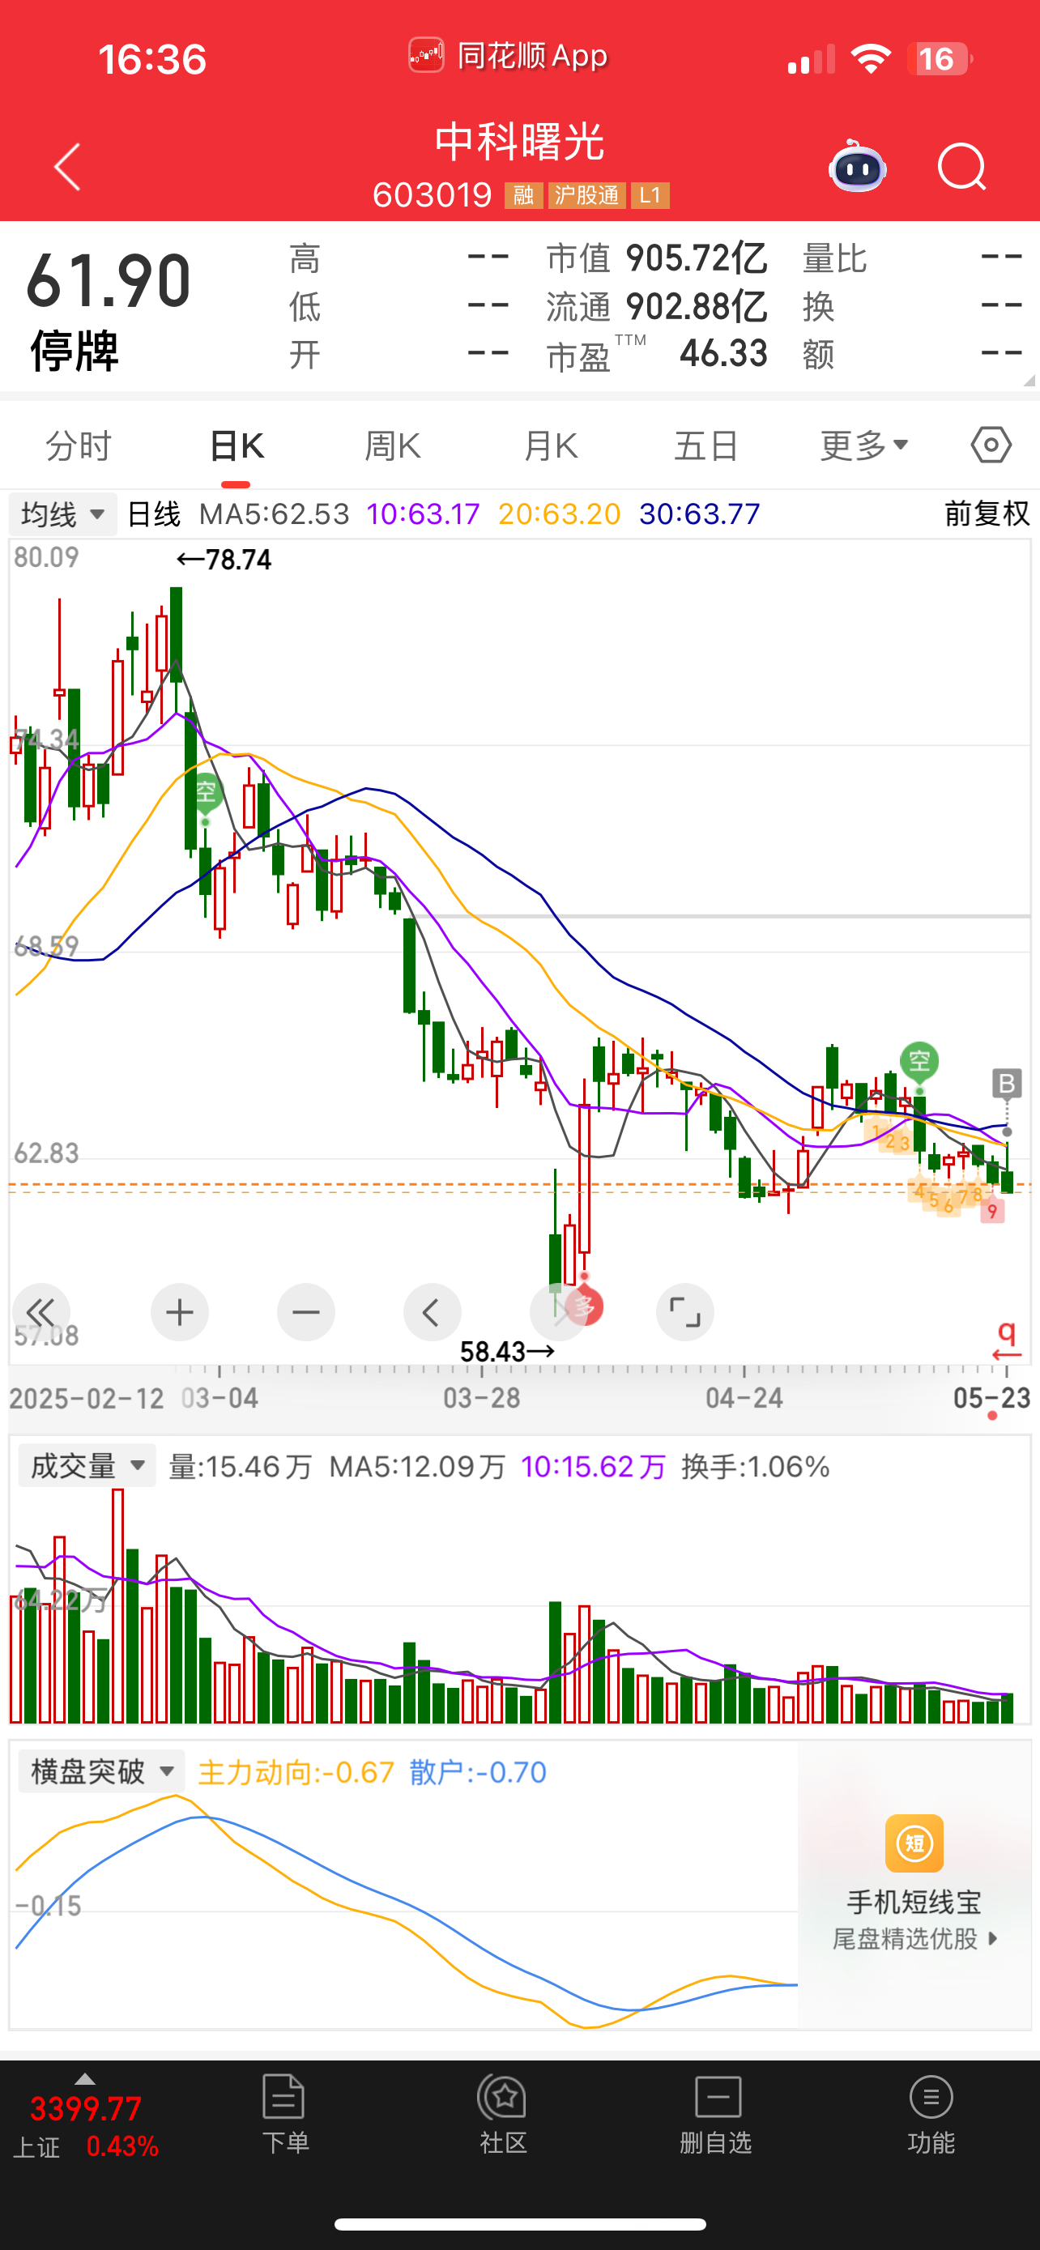This screenshot has width=1040, height=2250.
Task: Tap the 03-28 date axis label
Action: [x=482, y=1399]
